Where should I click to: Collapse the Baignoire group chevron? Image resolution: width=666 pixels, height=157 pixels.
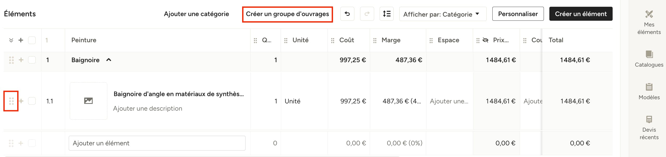coord(109,60)
